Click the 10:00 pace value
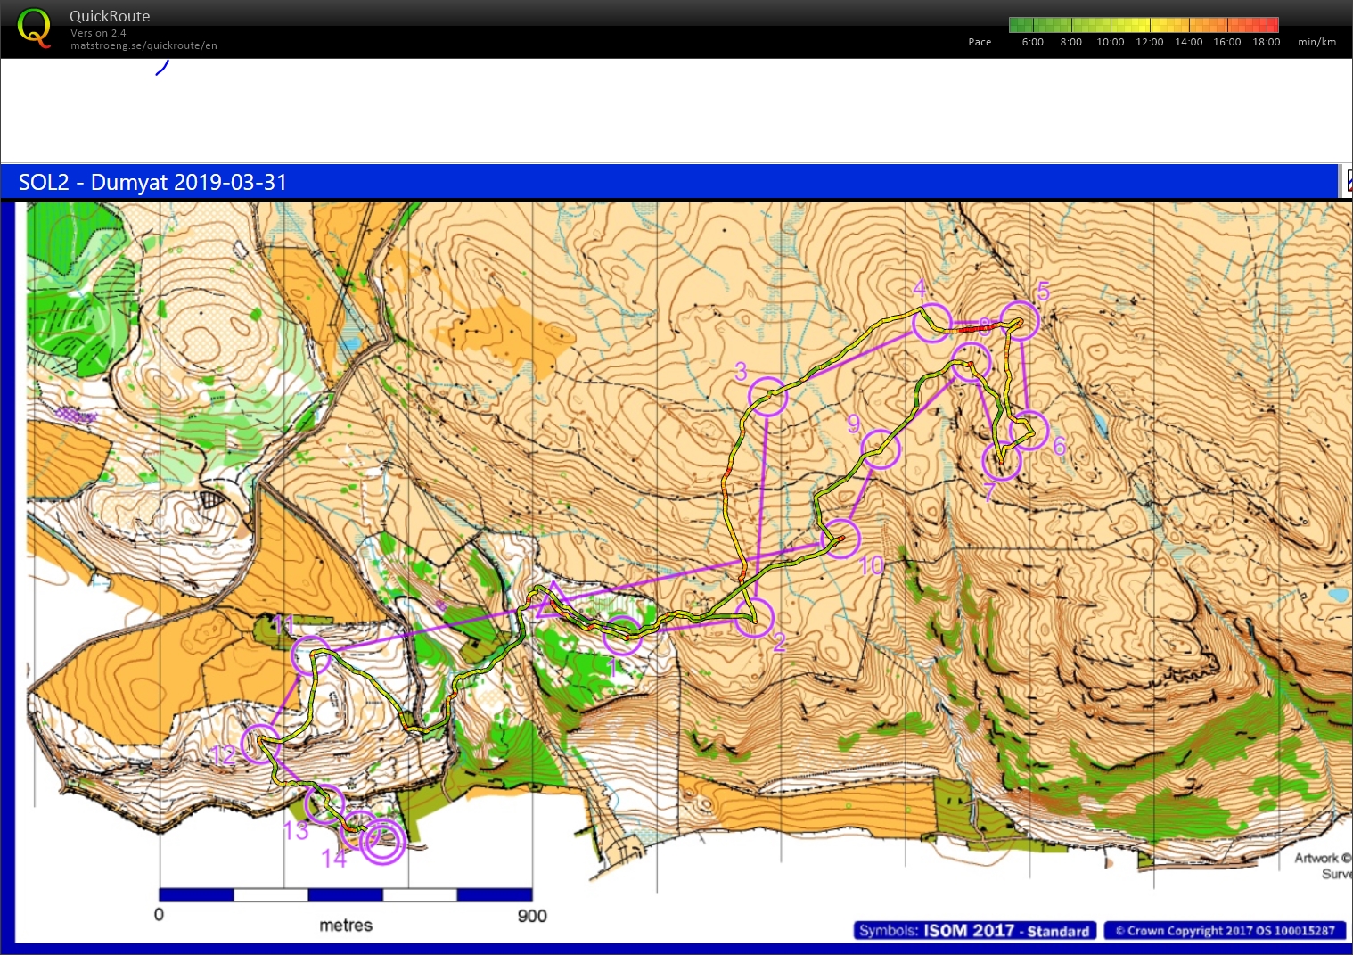Screen dimensions: 1353x955 [x=1110, y=42]
